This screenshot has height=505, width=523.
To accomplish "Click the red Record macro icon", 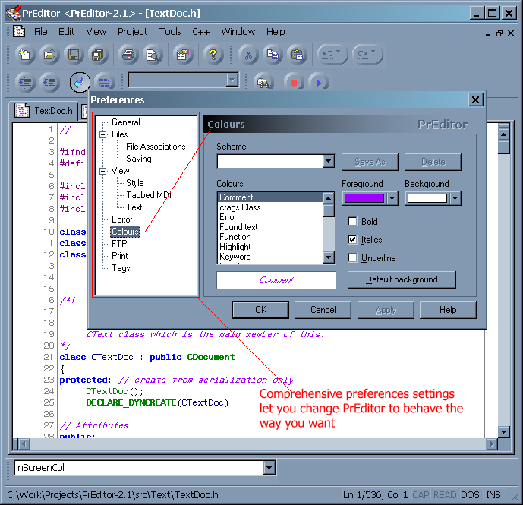I will coord(294,83).
